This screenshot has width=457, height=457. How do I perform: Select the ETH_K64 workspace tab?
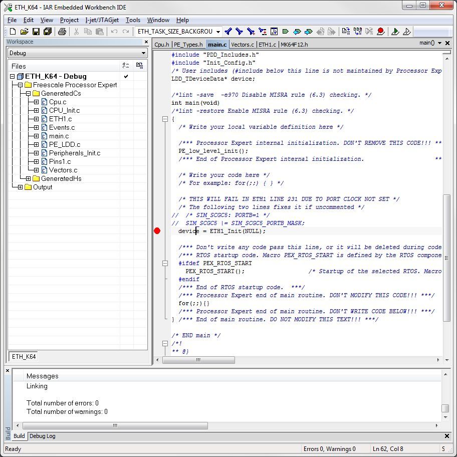coord(24,356)
